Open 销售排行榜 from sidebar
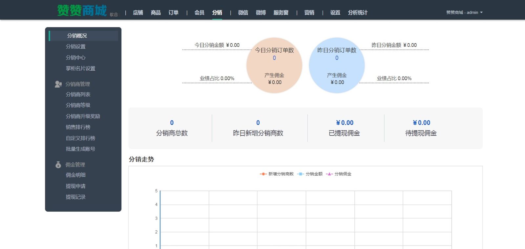 tap(78, 127)
